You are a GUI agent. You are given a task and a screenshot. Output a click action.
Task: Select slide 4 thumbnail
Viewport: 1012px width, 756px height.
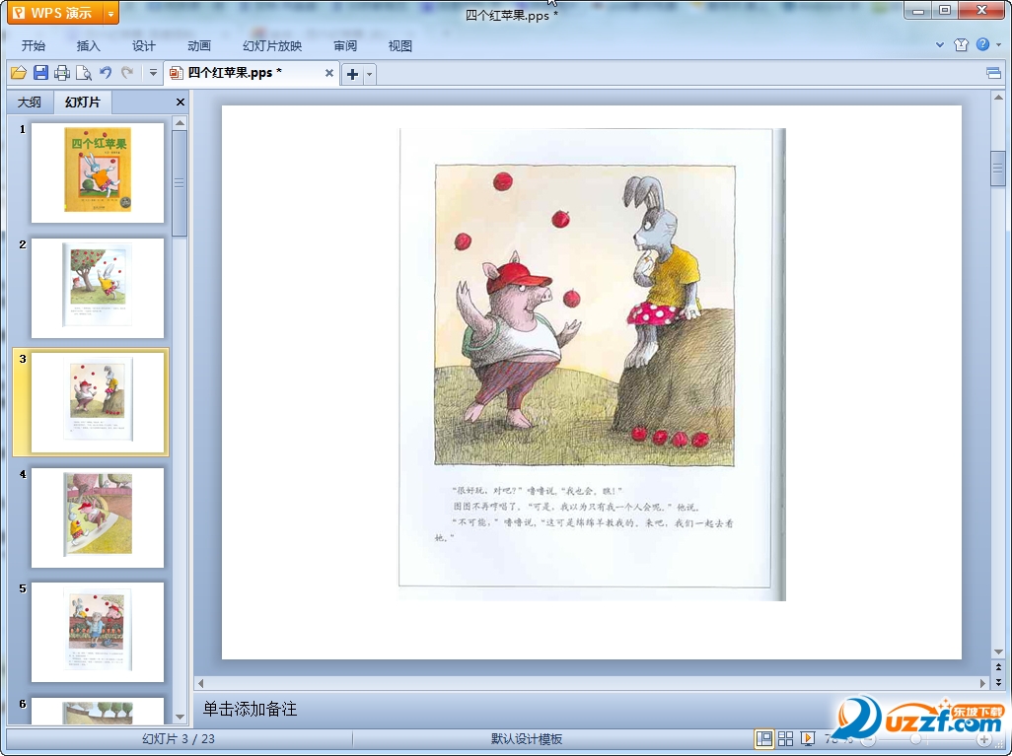click(98, 517)
